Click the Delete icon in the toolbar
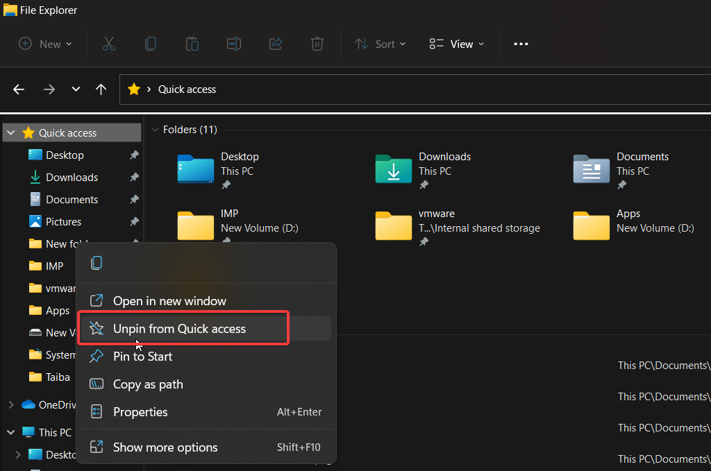Viewport: 711px width, 471px height. coord(317,44)
